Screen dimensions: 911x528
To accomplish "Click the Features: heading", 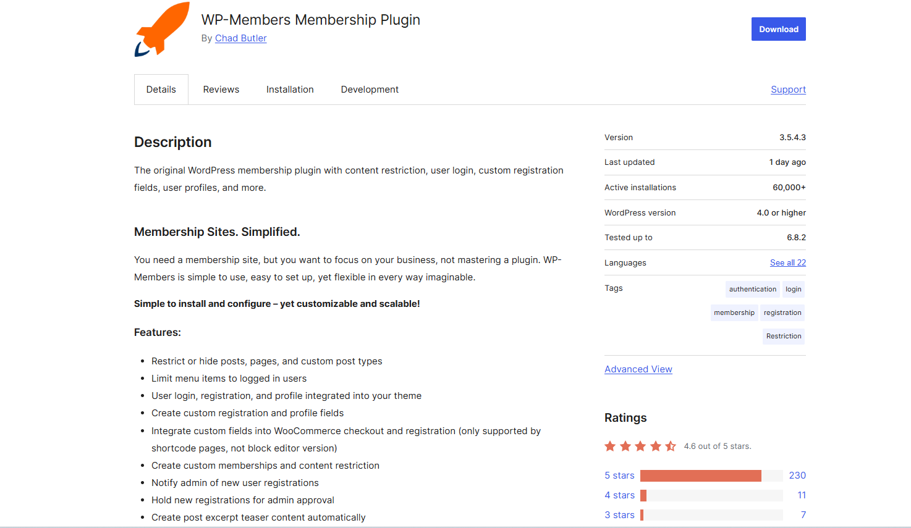I will coord(158,332).
